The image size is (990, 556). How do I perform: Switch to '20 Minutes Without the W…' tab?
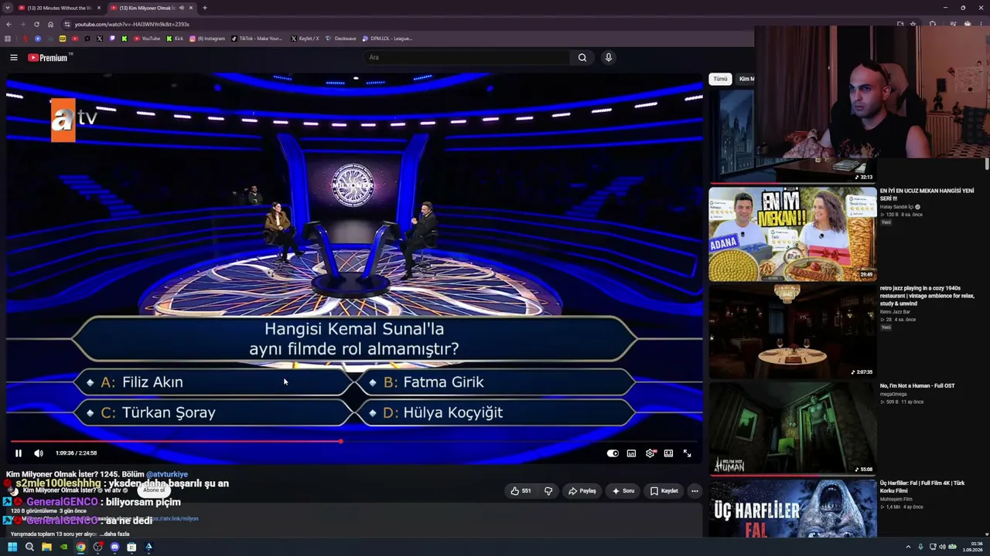(x=60, y=8)
